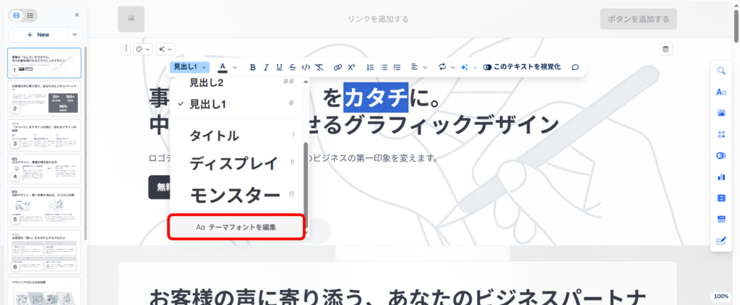This screenshot has width=740, height=305.
Task: Open the image icon in right sidebar
Action: (721, 113)
